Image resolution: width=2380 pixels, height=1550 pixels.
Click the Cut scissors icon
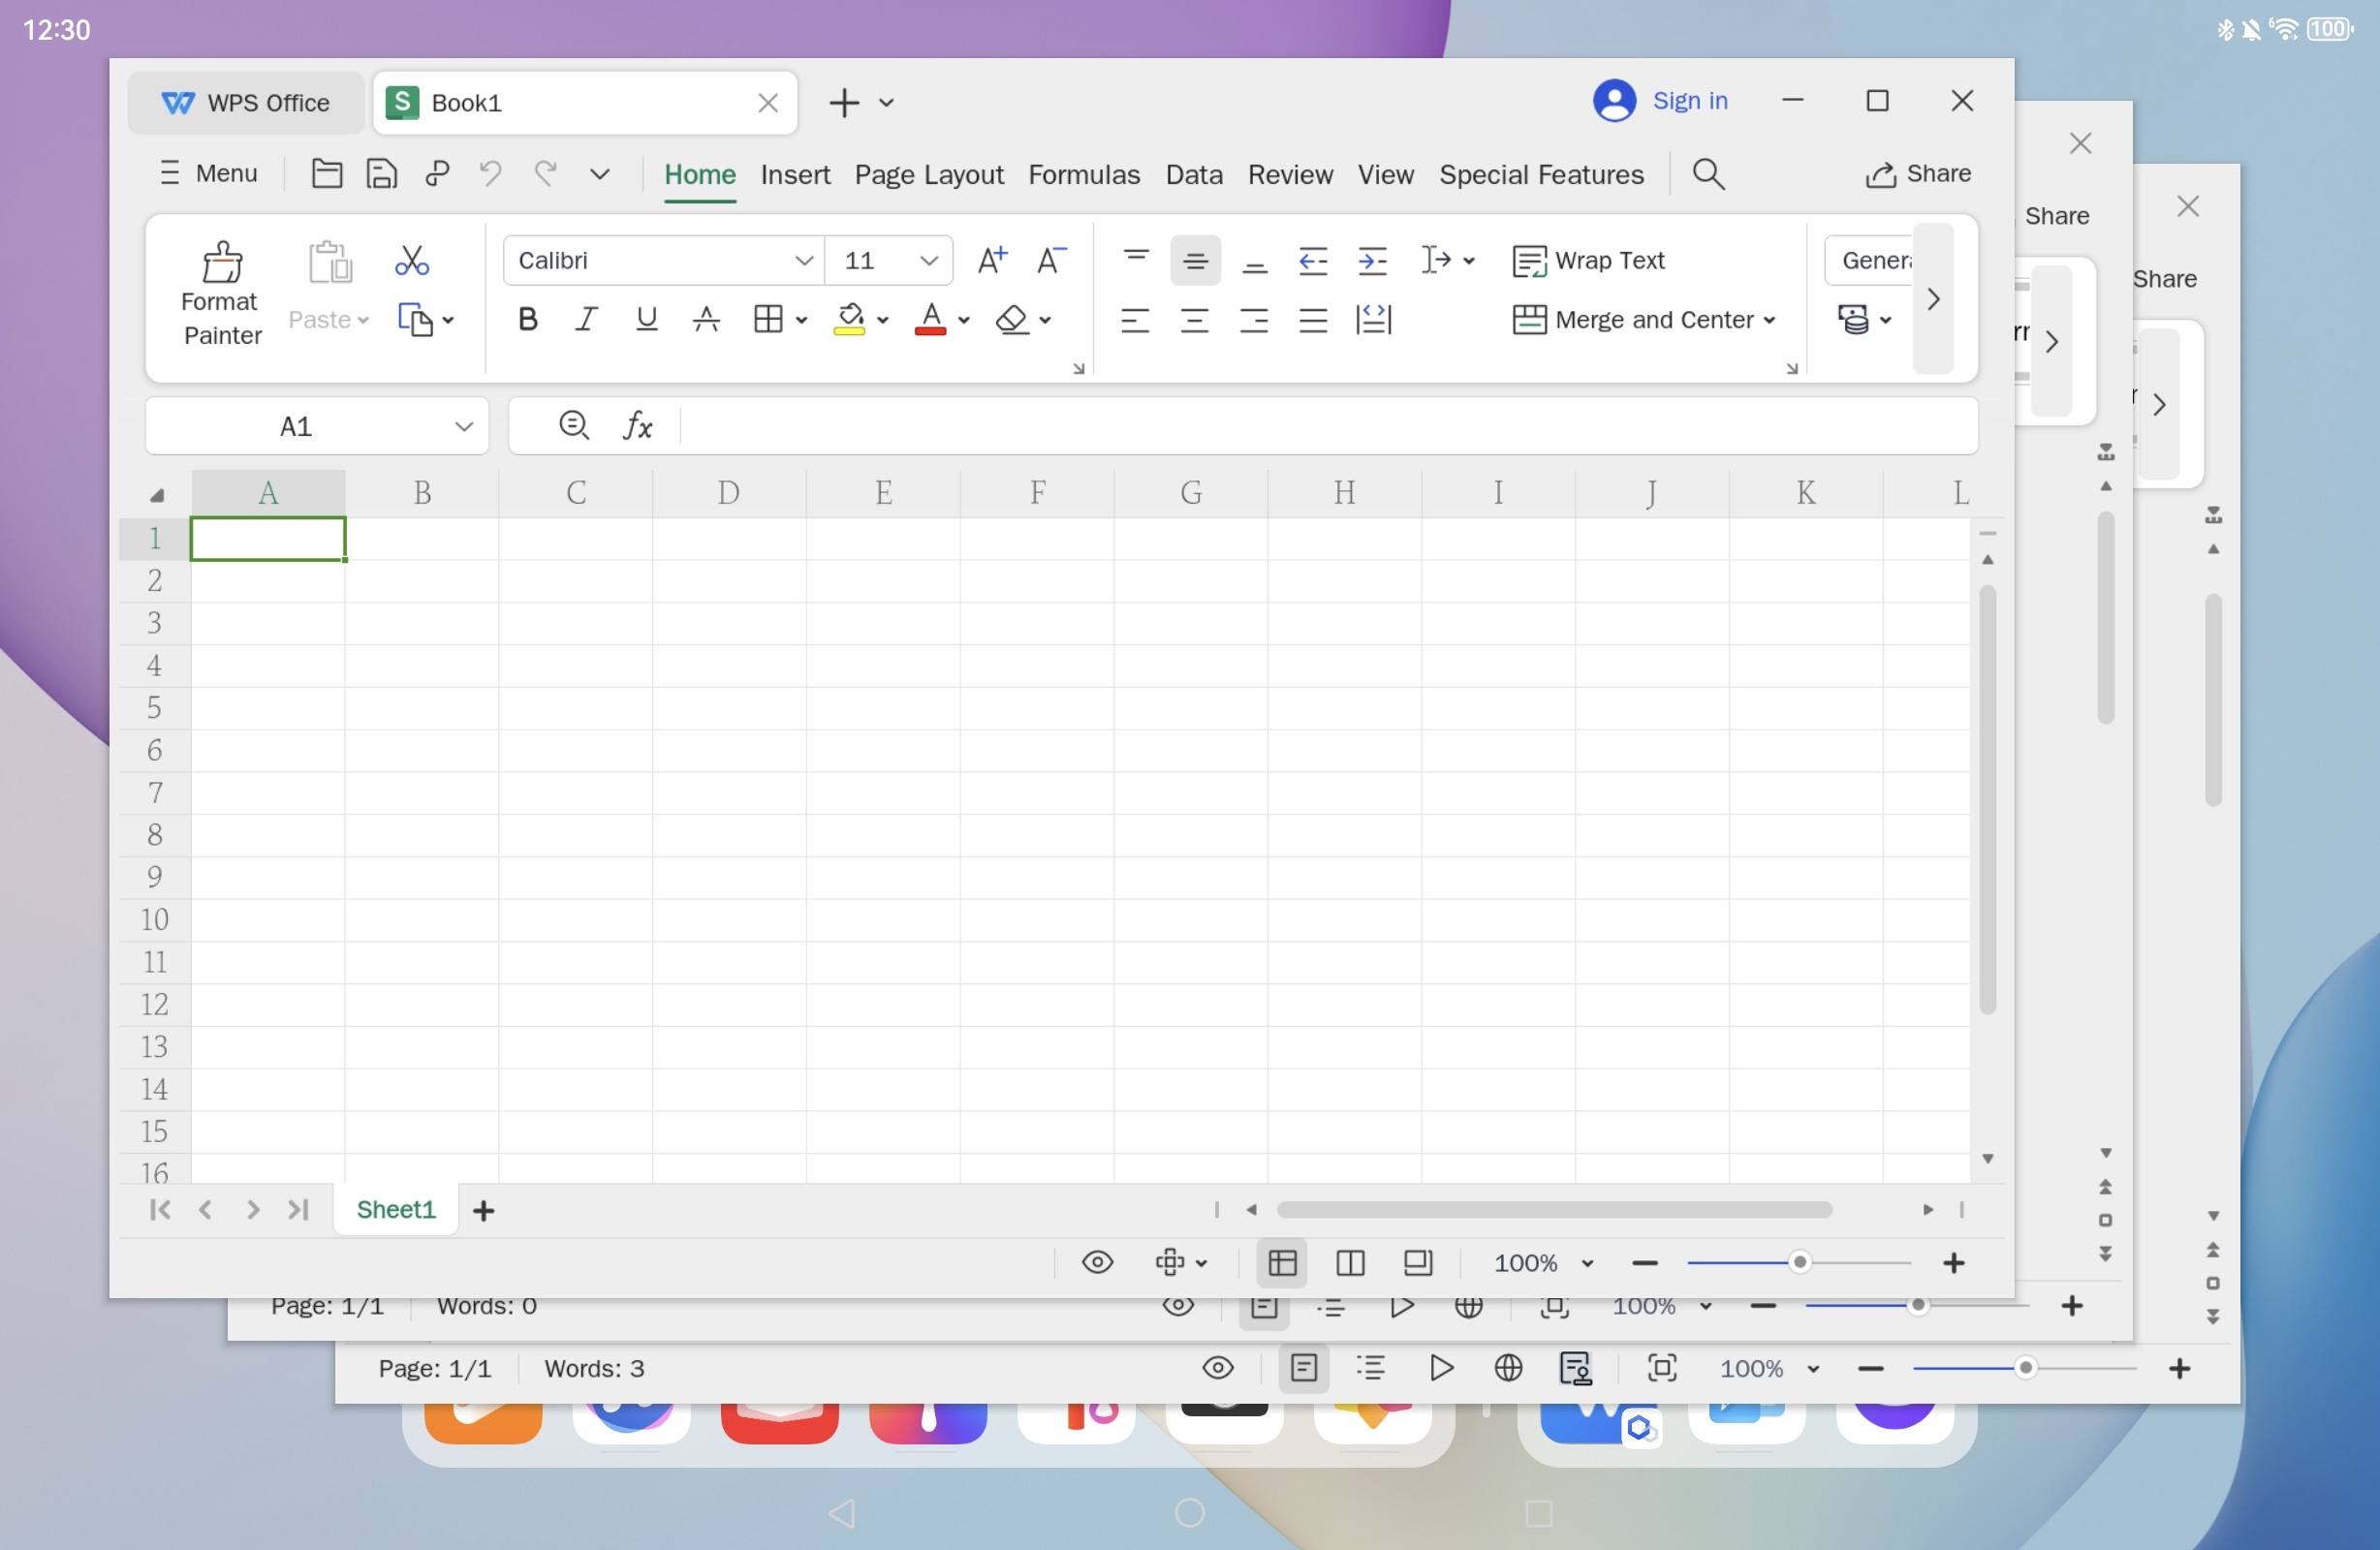click(x=411, y=260)
